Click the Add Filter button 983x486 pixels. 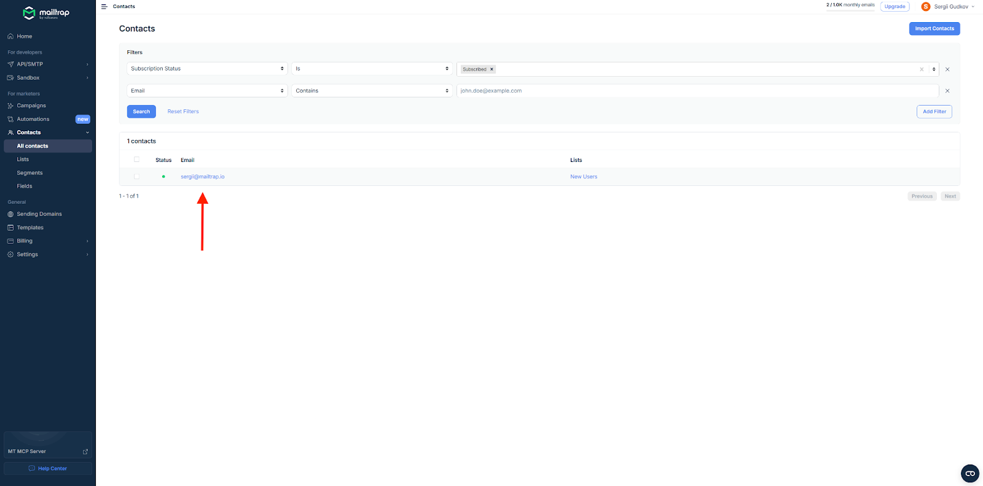(934, 112)
